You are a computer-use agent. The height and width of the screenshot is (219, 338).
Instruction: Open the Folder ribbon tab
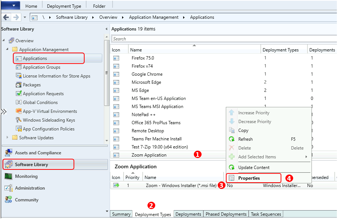[99, 6]
